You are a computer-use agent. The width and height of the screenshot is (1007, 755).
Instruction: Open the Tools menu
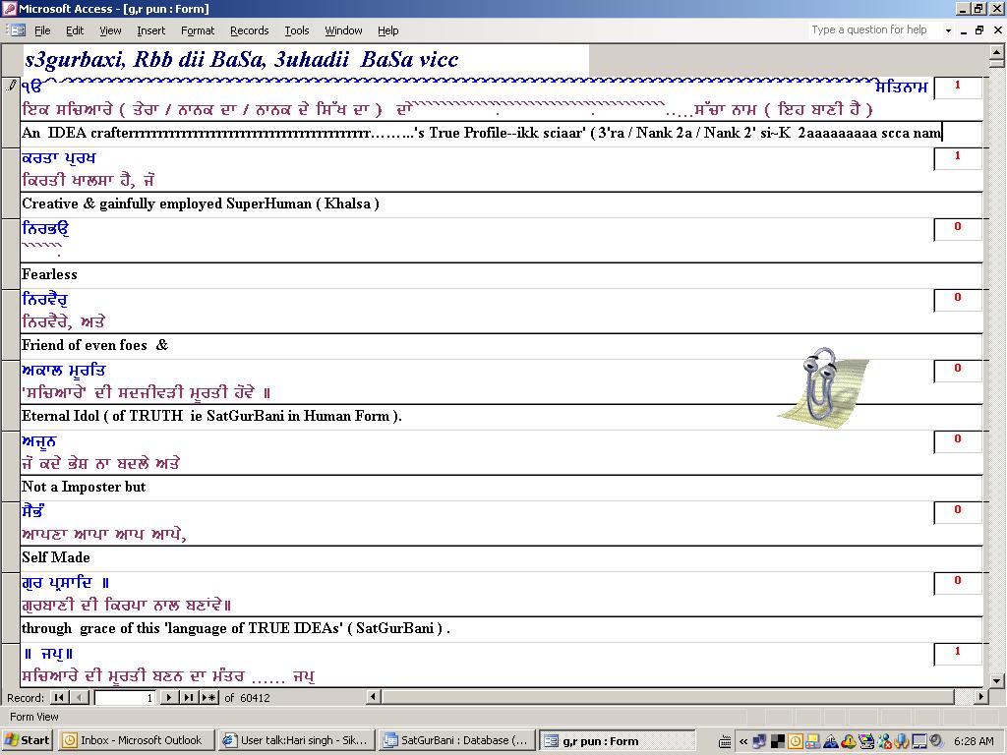[297, 30]
